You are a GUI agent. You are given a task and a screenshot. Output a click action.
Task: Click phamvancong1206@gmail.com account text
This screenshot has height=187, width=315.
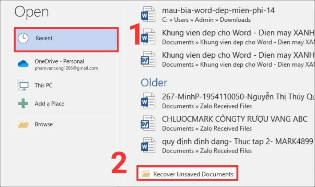click(66, 68)
